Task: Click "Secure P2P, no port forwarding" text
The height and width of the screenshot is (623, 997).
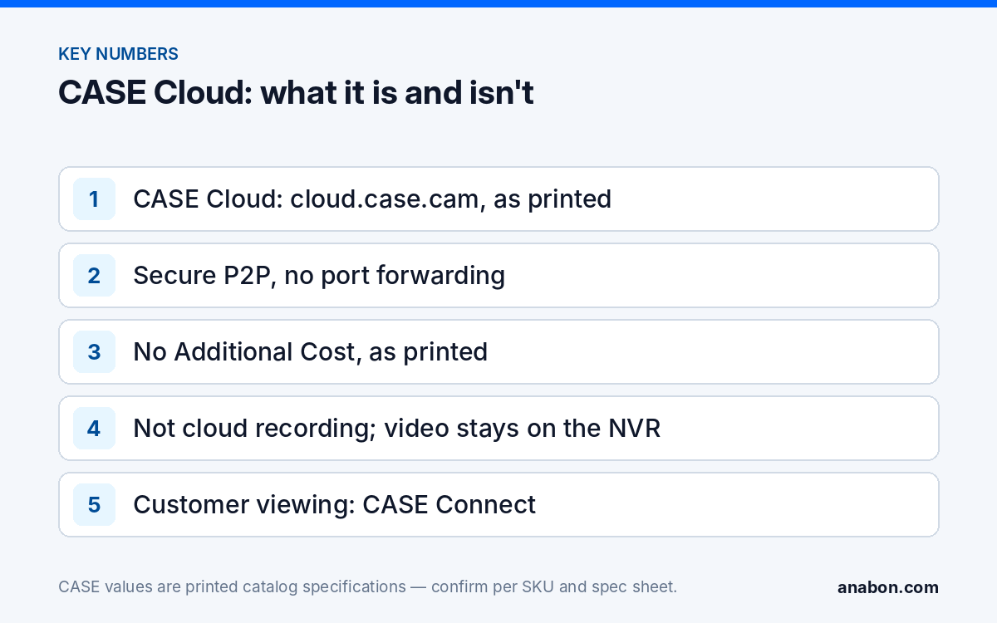Action: coord(319,276)
